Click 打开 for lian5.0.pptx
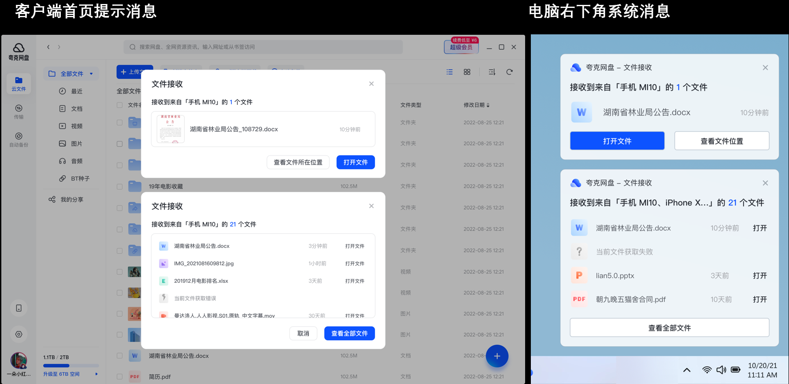 click(x=760, y=276)
